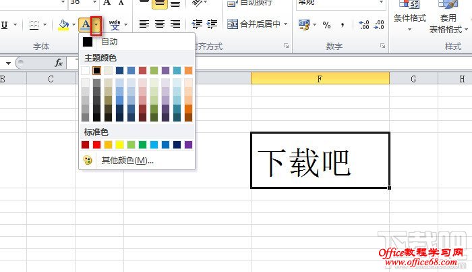Viewport: 472px width, 272px height.
Task: Click the middle vertical align icon
Action: (160, 3)
